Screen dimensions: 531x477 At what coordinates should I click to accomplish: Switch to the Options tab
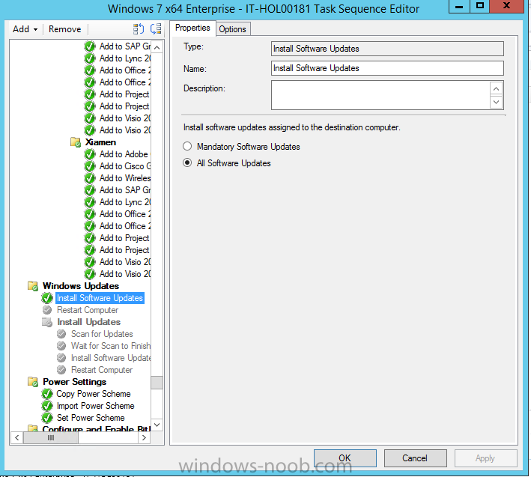pos(232,29)
